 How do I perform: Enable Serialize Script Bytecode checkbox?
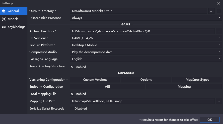(72, 108)
